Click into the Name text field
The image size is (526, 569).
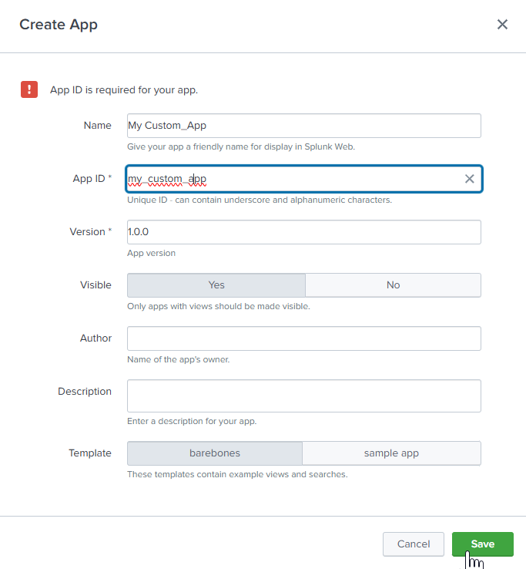pyautogui.click(x=303, y=126)
